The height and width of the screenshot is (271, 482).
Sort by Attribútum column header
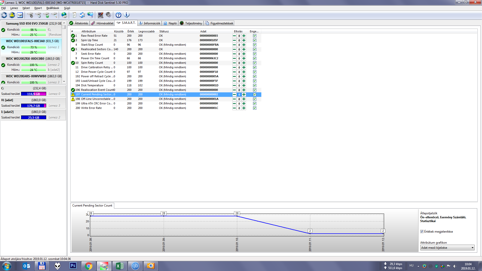88,31
